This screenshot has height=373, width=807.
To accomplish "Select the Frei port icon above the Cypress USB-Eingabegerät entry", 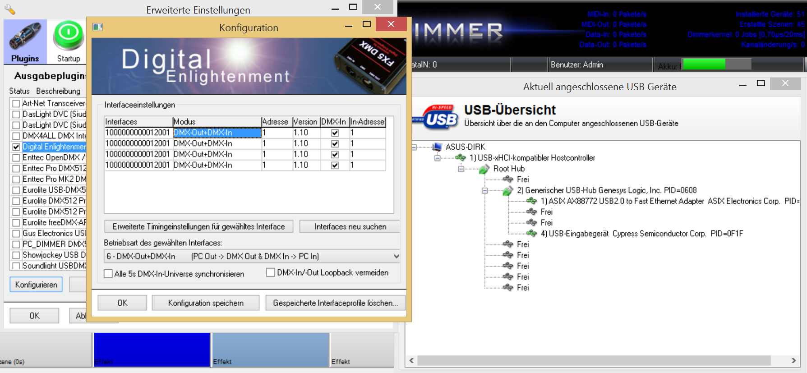I will point(532,222).
